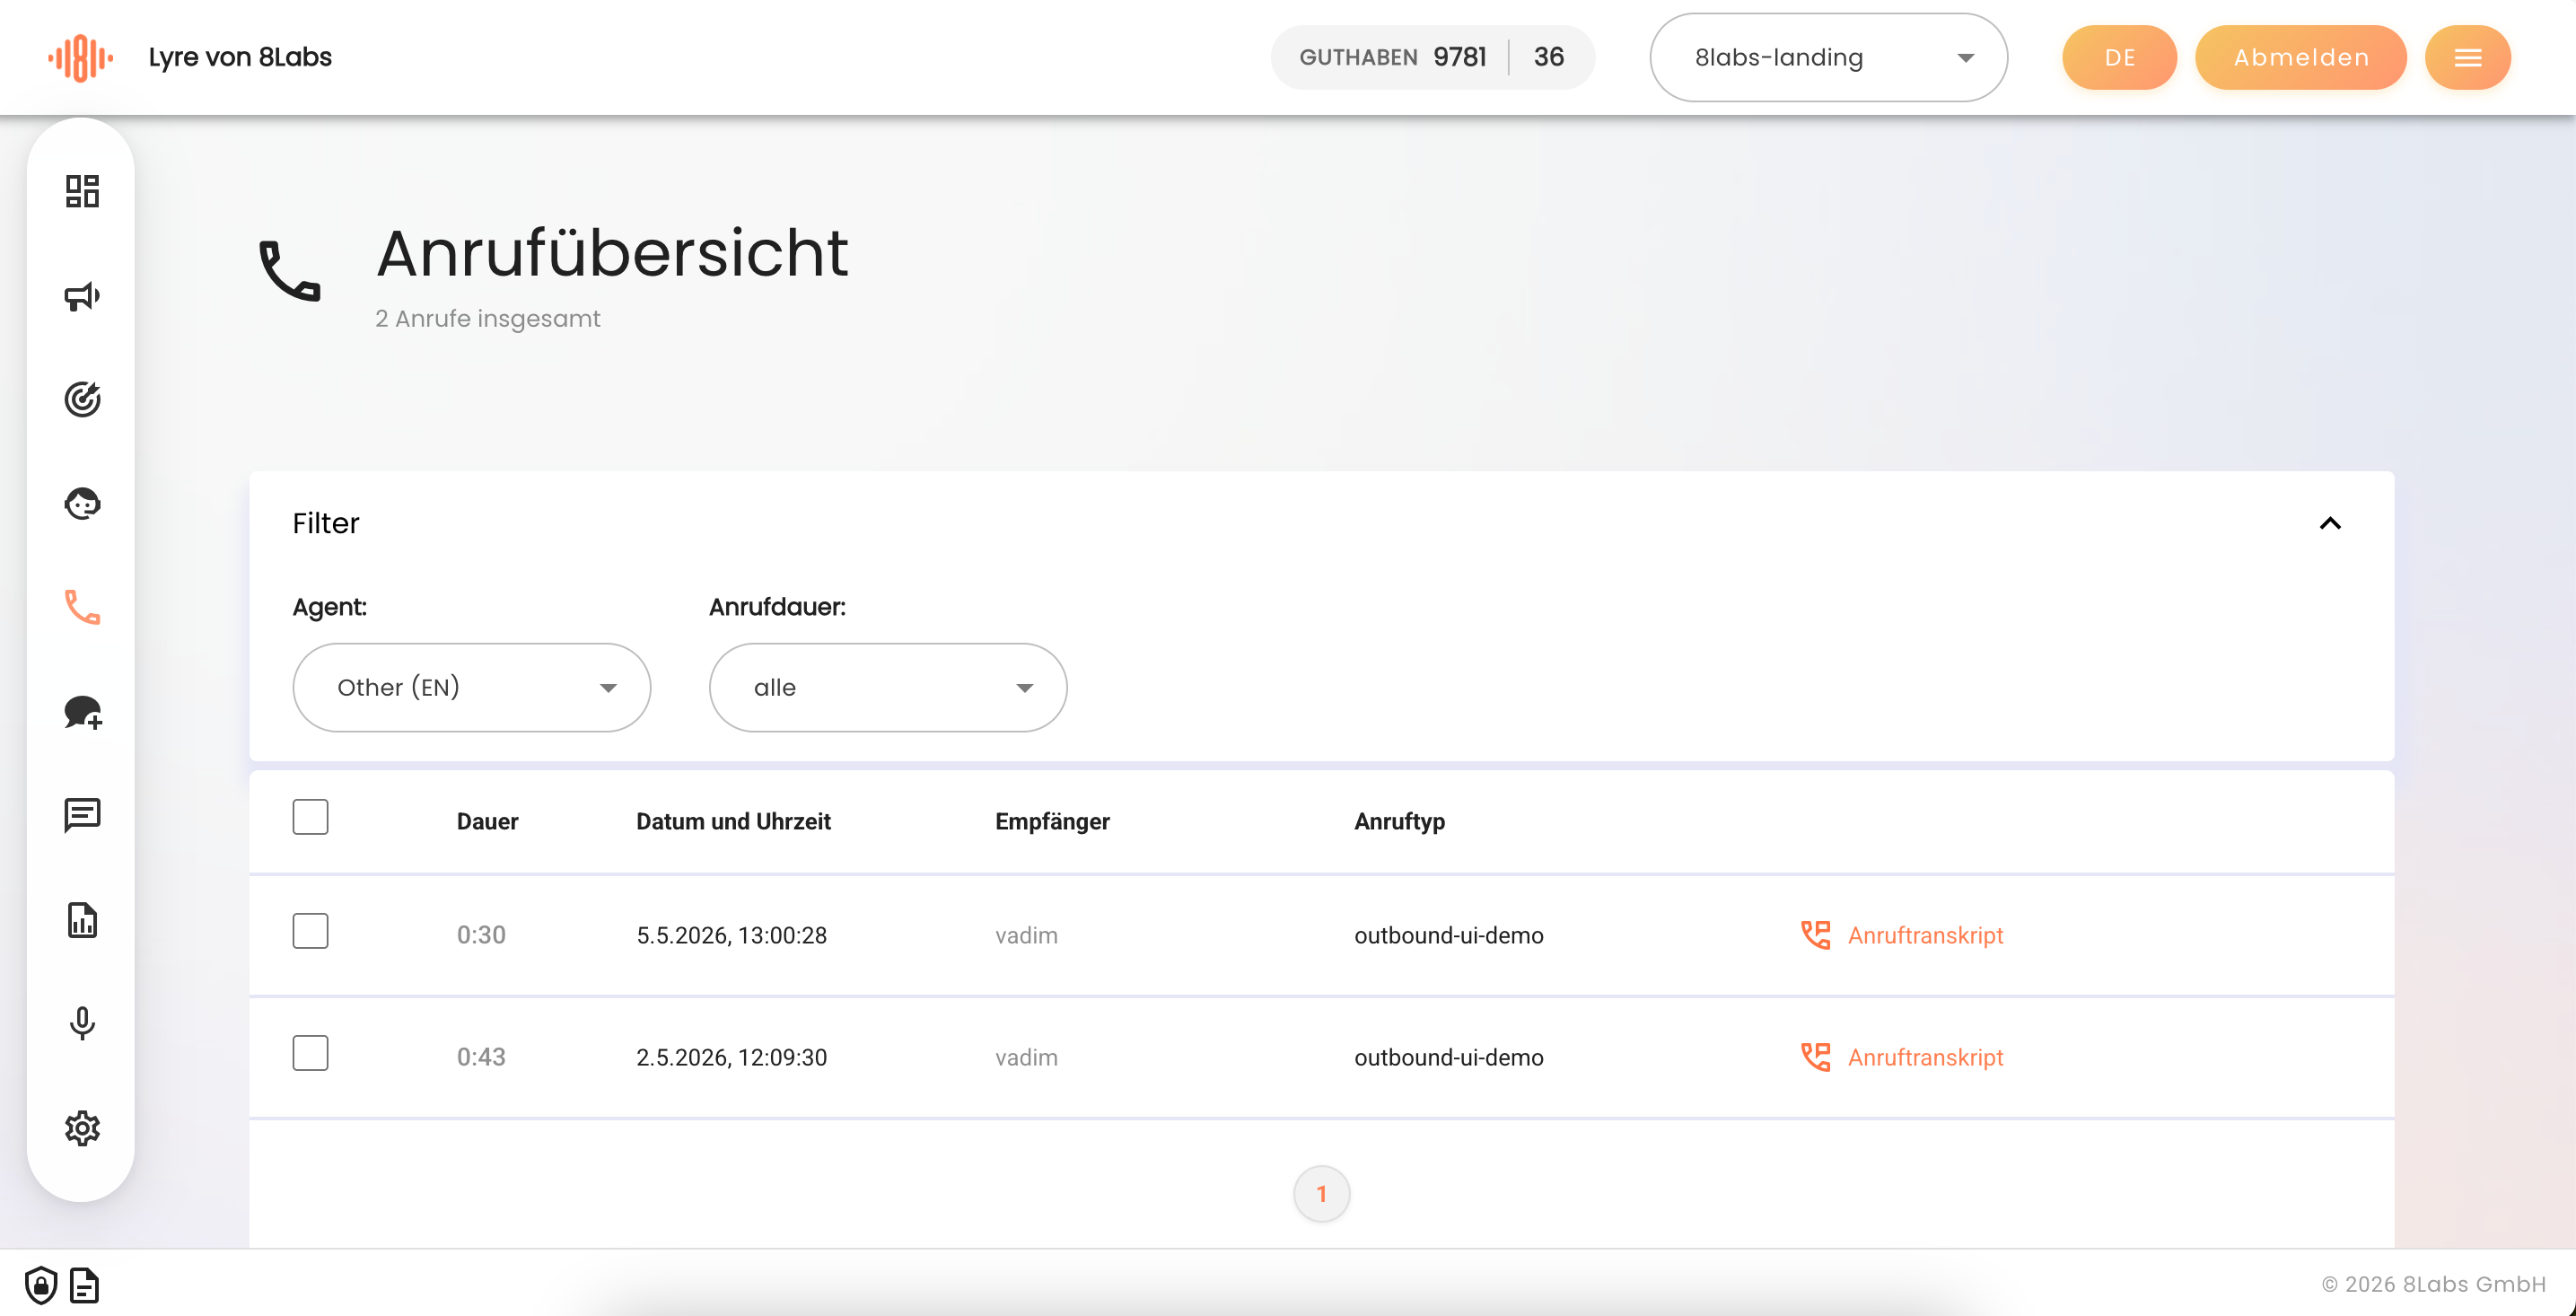The image size is (2576, 1316).
Task: Switch language with the DE button
Action: 2119,57
